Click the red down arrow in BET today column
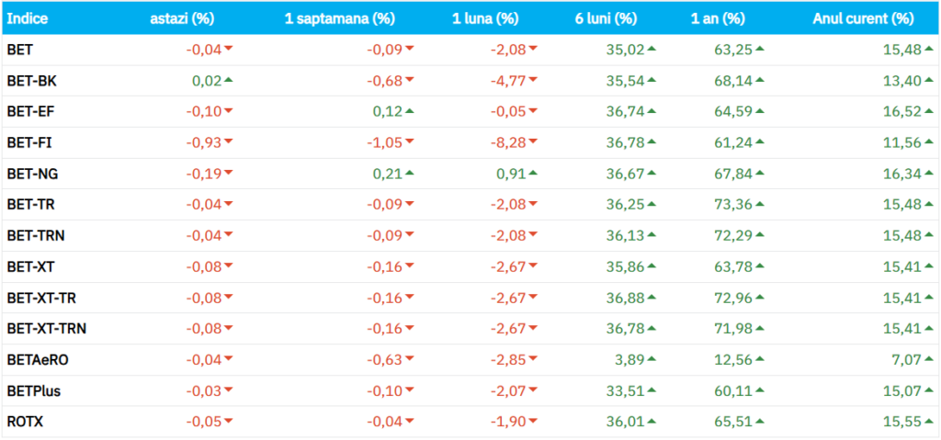The height and width of the screenshot is (440, 941). [228, 50]
